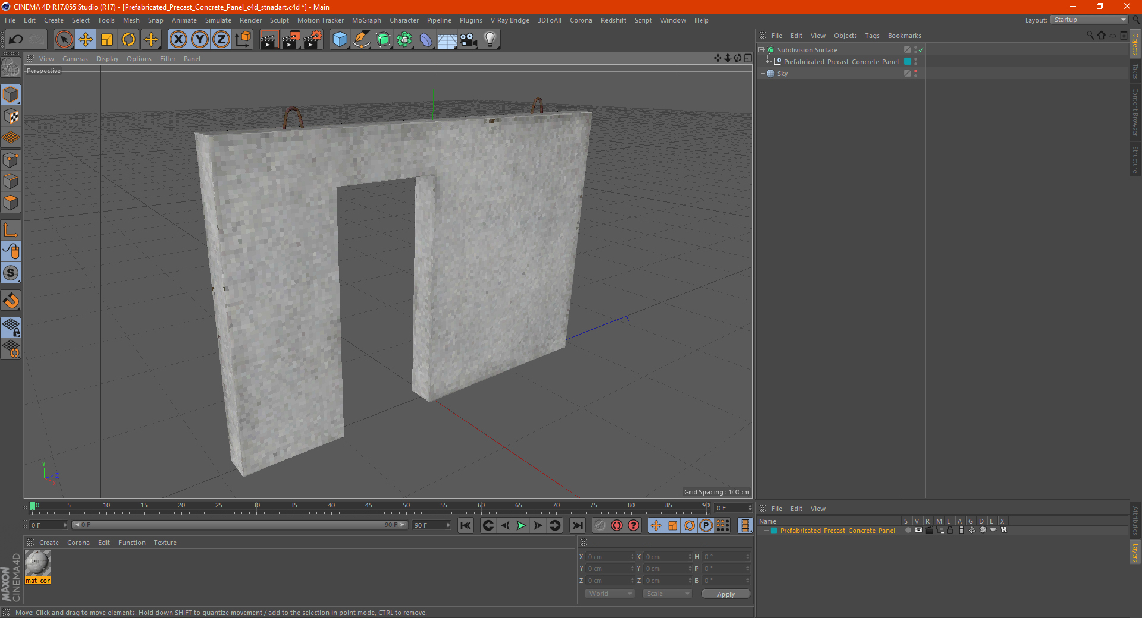Toggle coordinate system icon
This screenshot has height=618, width=1142.
(243, 40)
